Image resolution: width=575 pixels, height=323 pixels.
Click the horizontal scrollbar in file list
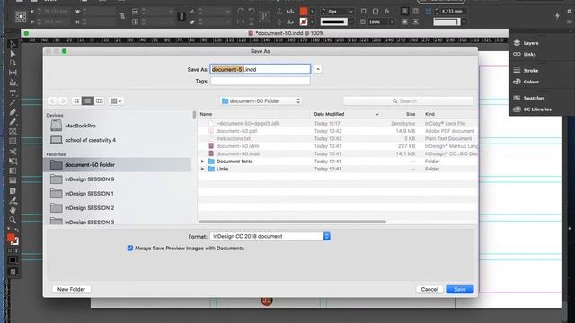292,222
